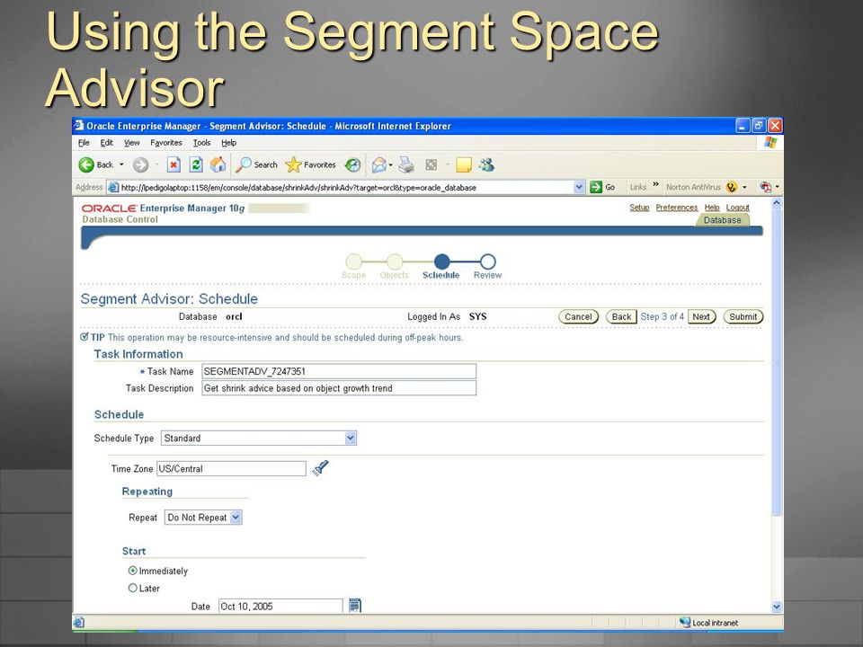
Task: Open the History/Media toolbar icon
Action: click(352, 164)
